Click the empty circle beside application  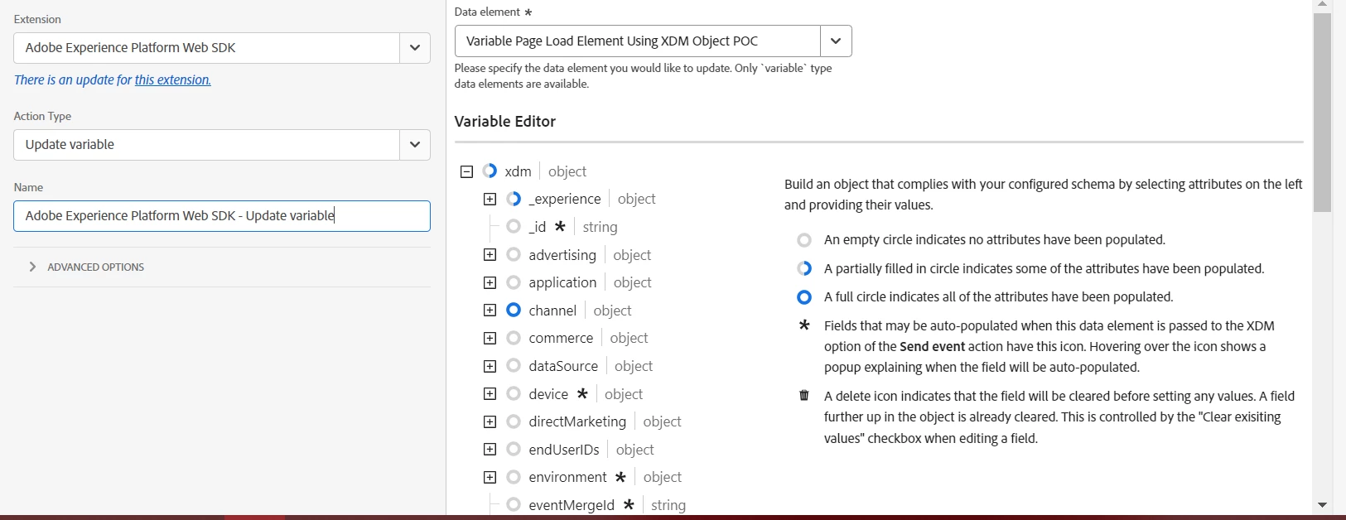tap(514, 282)
